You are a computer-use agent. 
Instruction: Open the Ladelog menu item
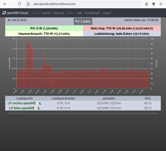(46, 13)
